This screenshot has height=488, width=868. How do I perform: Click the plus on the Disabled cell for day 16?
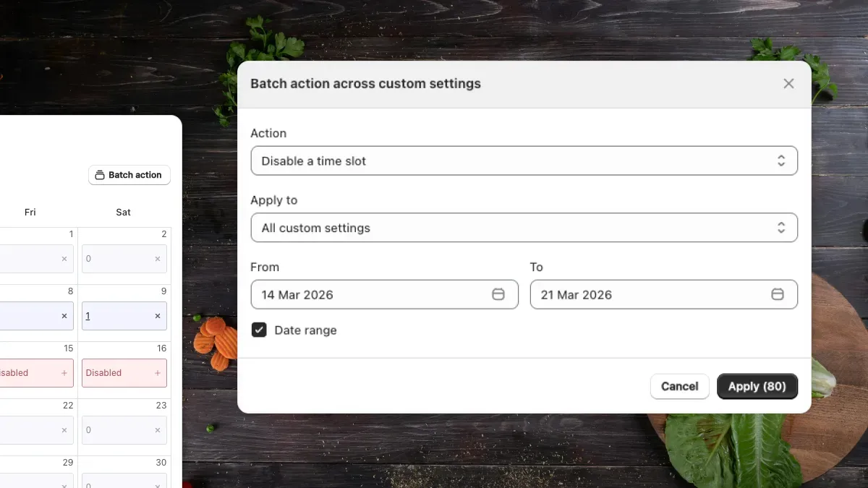(x=158, y=372)
